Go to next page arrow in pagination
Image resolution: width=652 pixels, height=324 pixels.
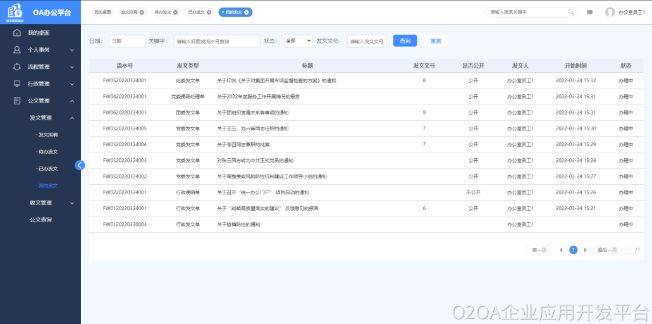586,250
